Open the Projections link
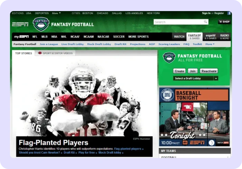 [x=138, y=44]
